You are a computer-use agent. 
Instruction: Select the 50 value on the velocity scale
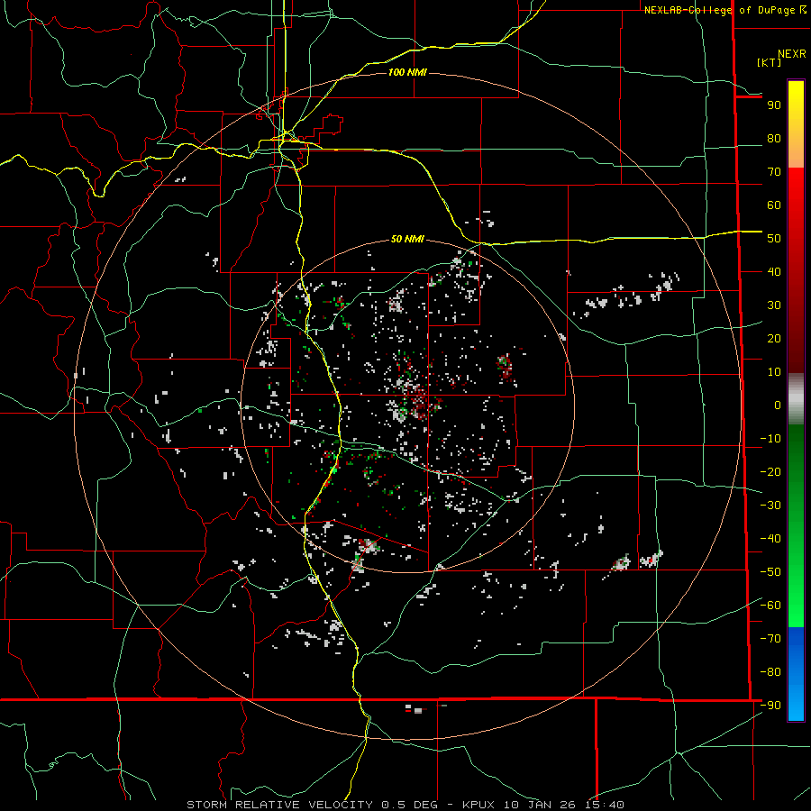tap(774, 239)
